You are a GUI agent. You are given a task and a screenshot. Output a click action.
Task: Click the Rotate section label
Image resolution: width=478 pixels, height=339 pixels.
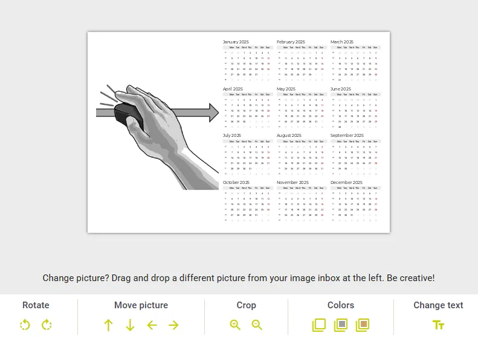coord(36,305)
